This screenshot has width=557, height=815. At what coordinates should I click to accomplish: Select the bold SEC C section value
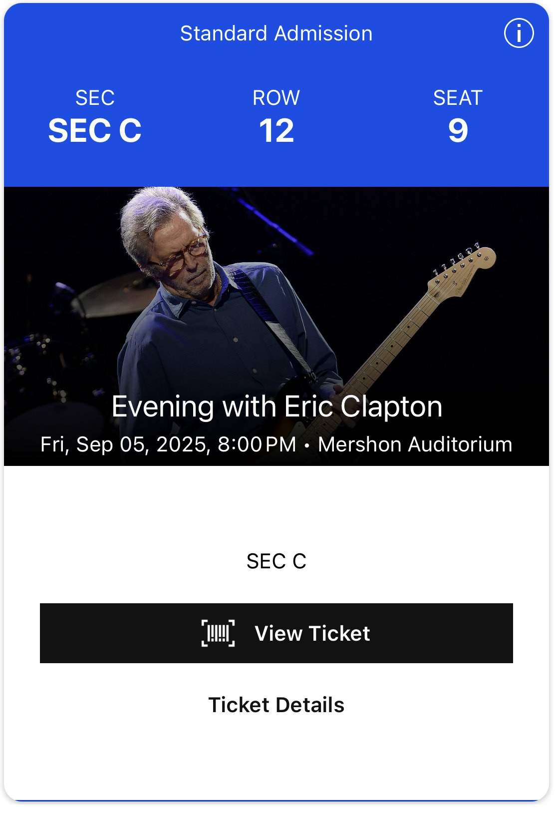(95, 131)
